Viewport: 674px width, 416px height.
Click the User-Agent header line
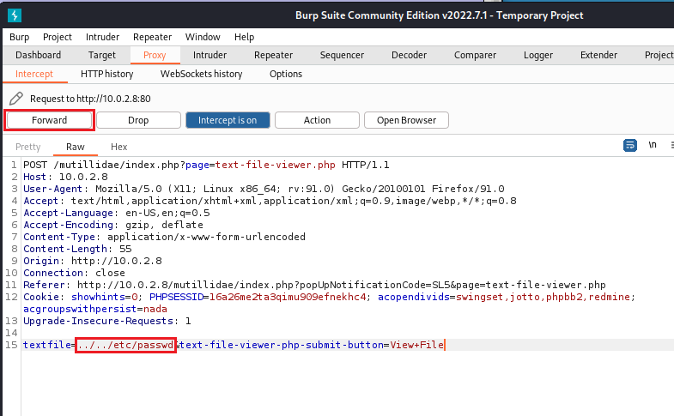point(264,189)
